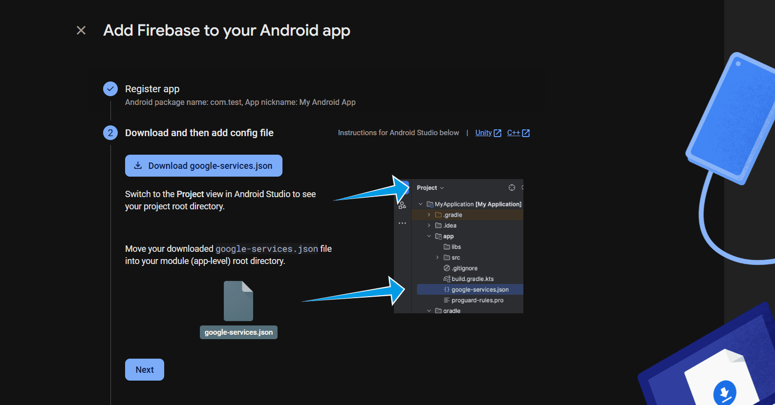Click the Download and then add config file heading
This screenshot has height=405, width=775.
pyautogui.click(x=199, y=133)
